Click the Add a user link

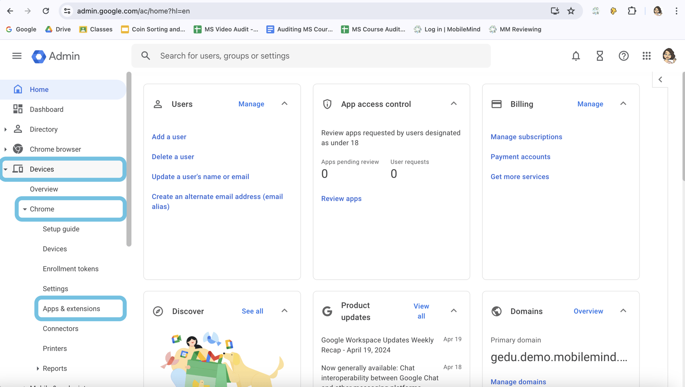169,137
